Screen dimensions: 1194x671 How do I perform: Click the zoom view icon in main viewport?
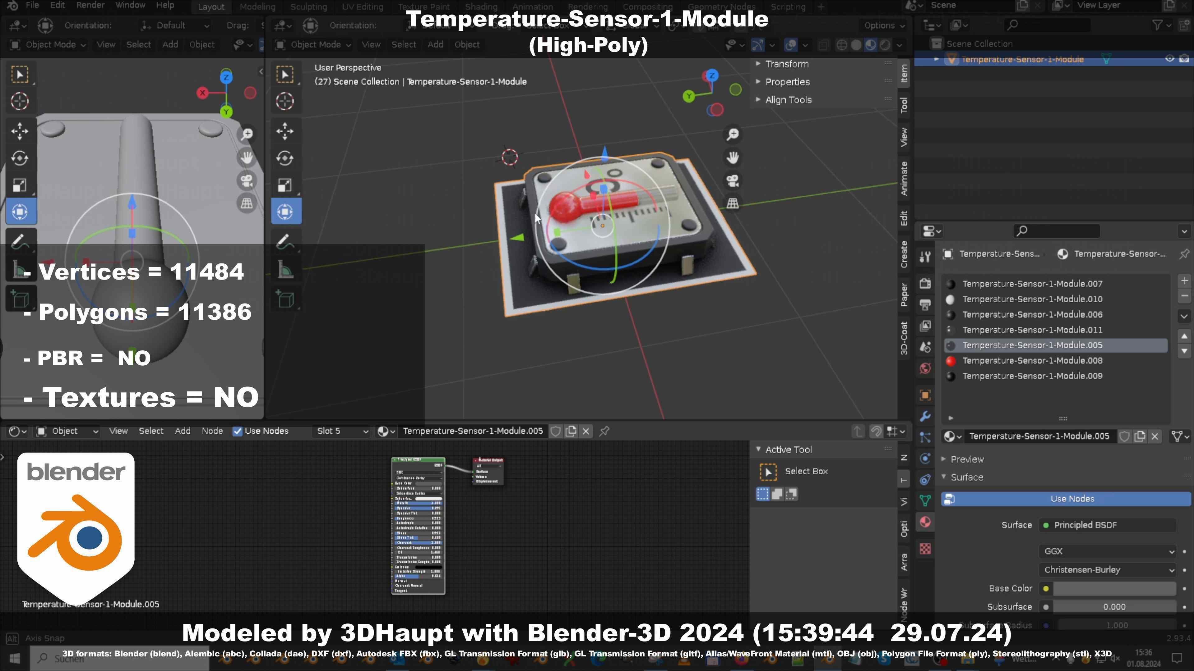[x=733, y=135]
